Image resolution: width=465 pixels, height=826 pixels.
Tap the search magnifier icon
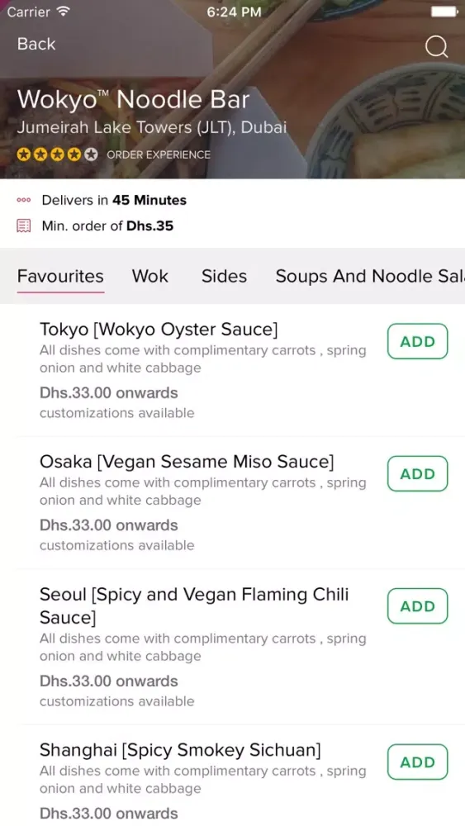pos(437,46)
